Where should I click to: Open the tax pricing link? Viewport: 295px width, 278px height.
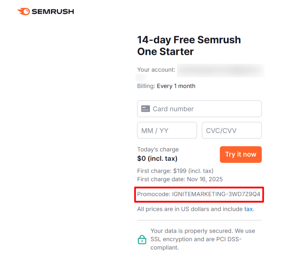click(249, 209)
